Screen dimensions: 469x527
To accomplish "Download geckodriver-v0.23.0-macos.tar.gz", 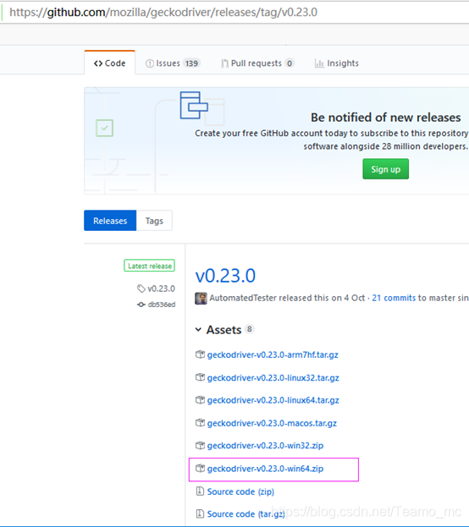I will click(272, 423).
